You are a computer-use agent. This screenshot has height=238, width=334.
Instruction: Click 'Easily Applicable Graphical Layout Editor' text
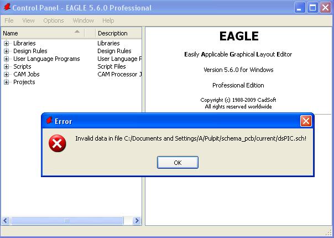tap(238, 54)
